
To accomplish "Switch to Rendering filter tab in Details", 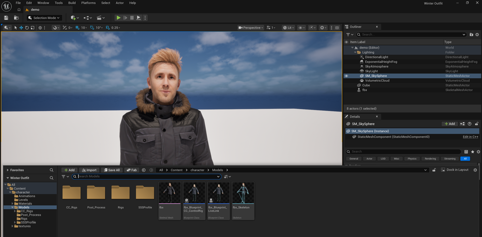I will [x=430, y=159].
